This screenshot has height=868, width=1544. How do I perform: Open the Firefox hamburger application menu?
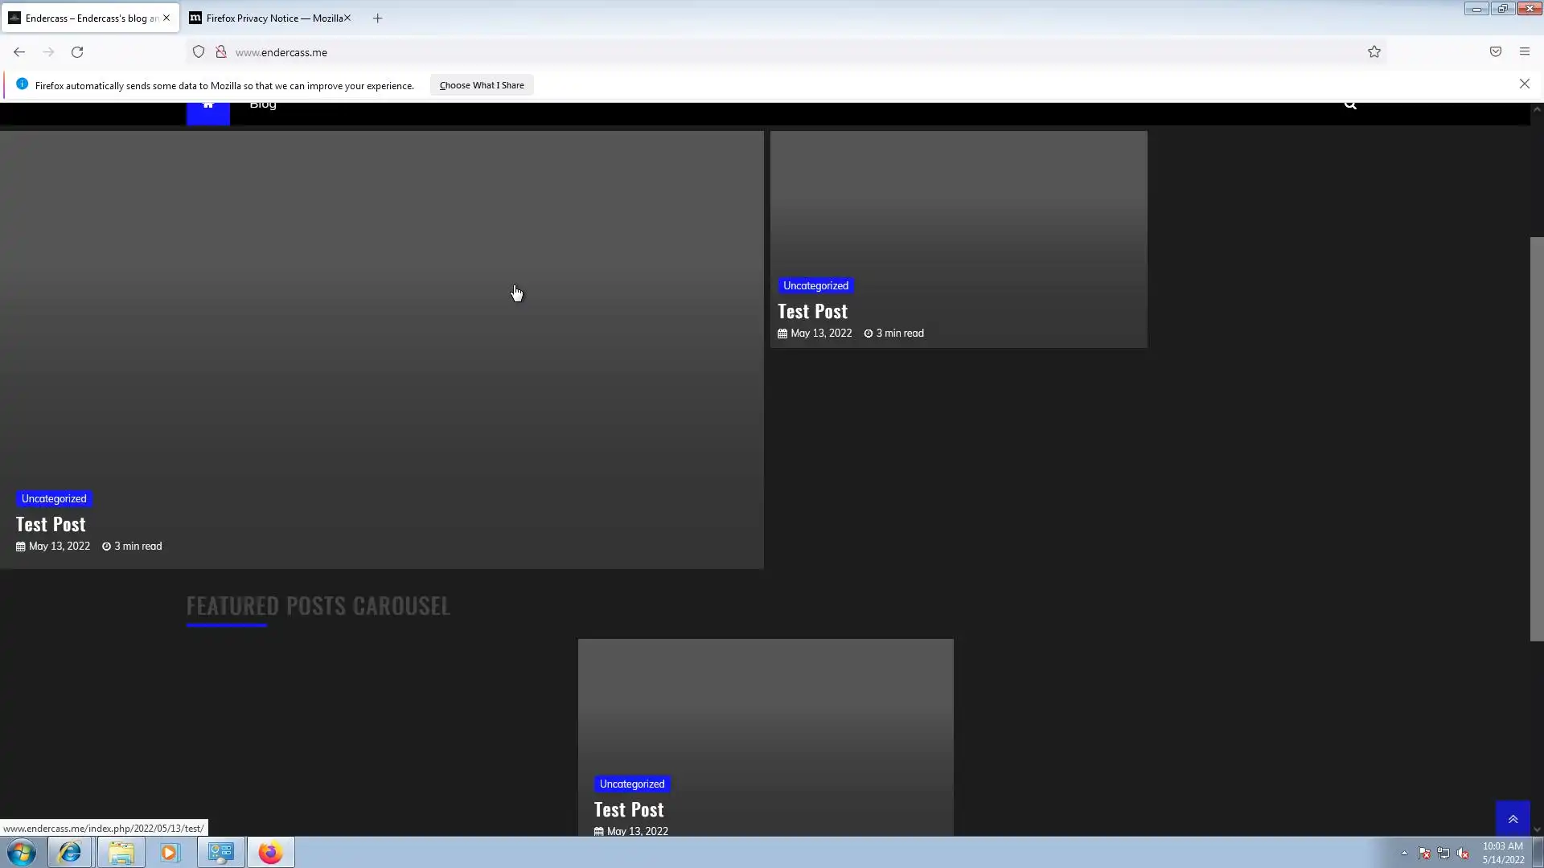click(1524, 52)
